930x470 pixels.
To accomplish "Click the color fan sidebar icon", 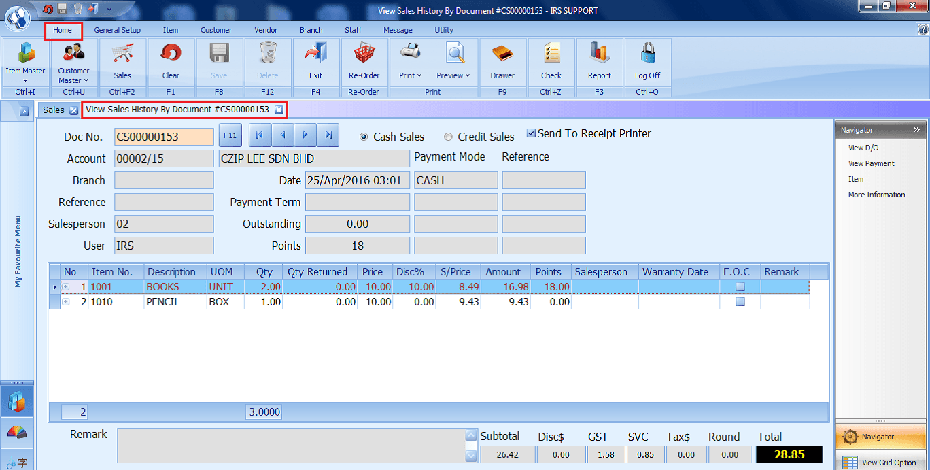I will pos(17,433).
